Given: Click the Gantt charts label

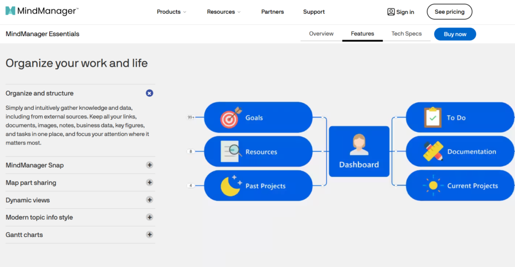Looking at the screenshot, I should [x=24, y=234].
